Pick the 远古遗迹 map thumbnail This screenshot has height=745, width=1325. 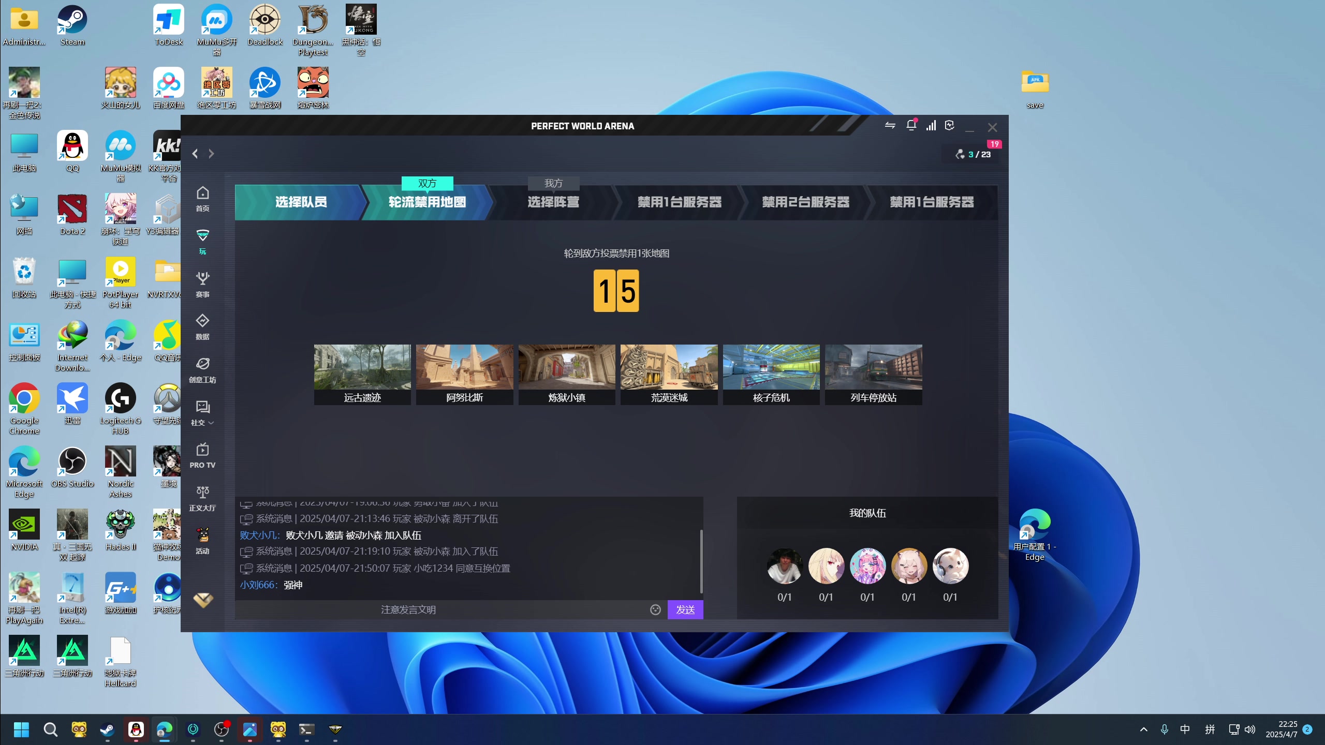click(x=362, y=375)
